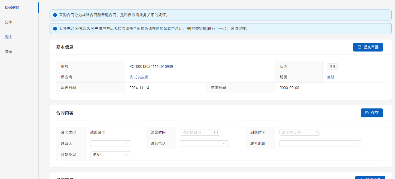This screenshot has width=395, height=179.
Task: Click the 保存 save button
Action: click(372, 113)
